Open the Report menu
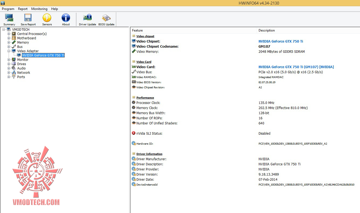 pyautogui.click(x=23, y=9)
